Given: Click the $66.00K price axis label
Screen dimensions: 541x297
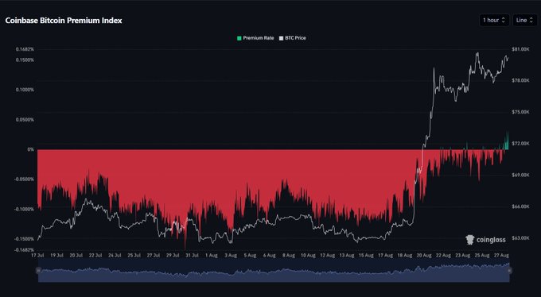Looking at the screenshot, I should click(521, 206).
